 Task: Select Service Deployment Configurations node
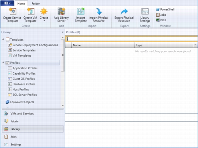33,45
